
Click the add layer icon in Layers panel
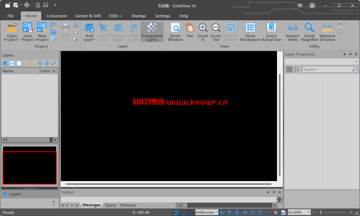tap(5, 63)
